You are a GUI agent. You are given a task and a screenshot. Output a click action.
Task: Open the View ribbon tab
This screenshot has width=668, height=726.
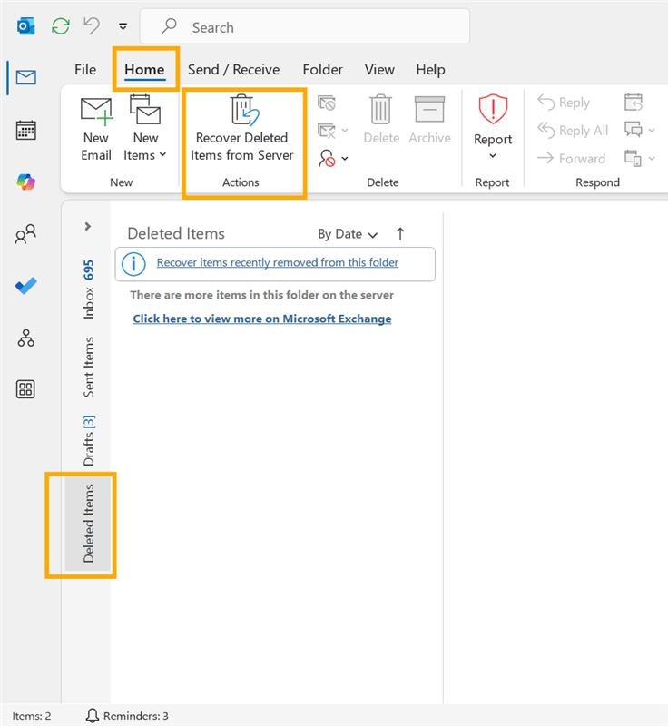379,70
